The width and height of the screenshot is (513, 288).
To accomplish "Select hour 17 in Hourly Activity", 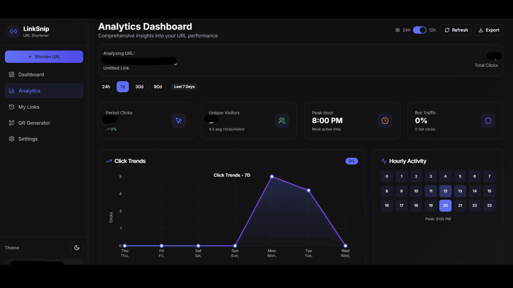I will pos(402,206).
